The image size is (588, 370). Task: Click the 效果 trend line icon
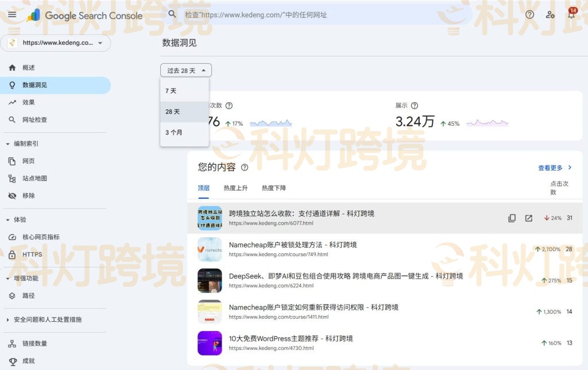[12, 102]
